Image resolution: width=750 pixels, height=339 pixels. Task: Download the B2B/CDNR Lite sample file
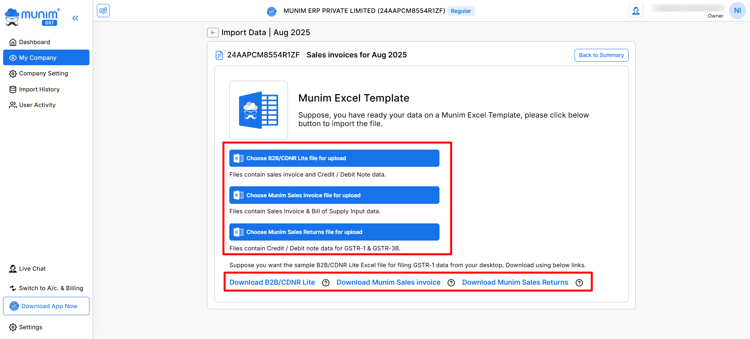272,282
